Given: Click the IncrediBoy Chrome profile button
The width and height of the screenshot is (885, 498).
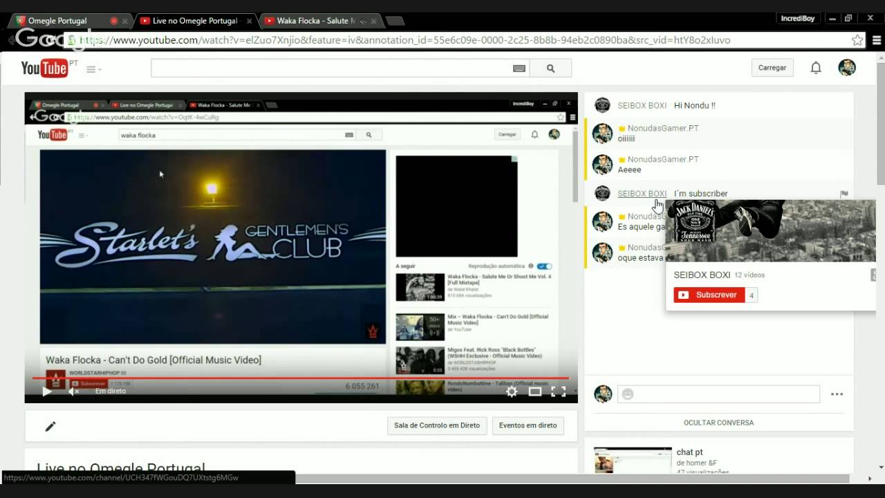Looking at the screenshot, I should (x=797, y=19).
